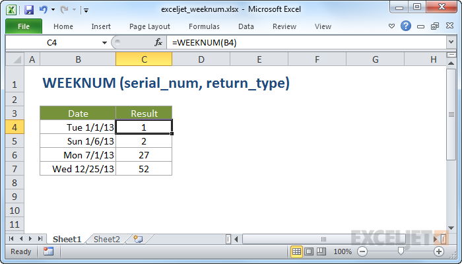
Task: Restore the workbook window inside Excel
Action: 435,26
